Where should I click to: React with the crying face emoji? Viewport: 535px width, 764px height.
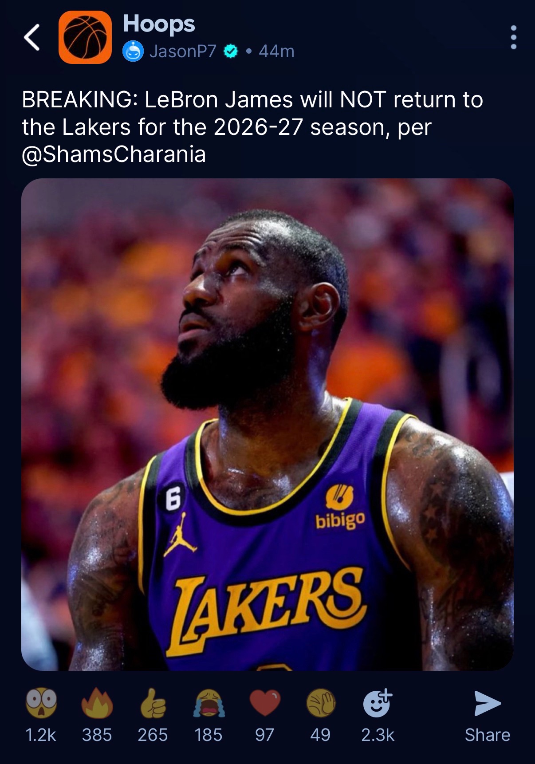[209, 703]
